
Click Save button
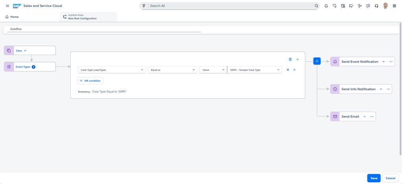(374, 178)
